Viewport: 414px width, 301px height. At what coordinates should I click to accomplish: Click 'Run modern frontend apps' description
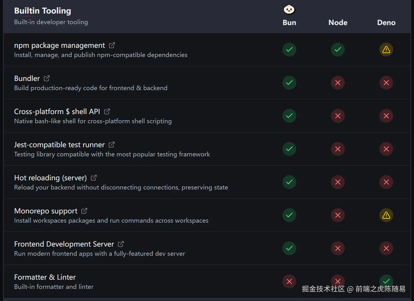pyautogui.click(x=100, y=253)
